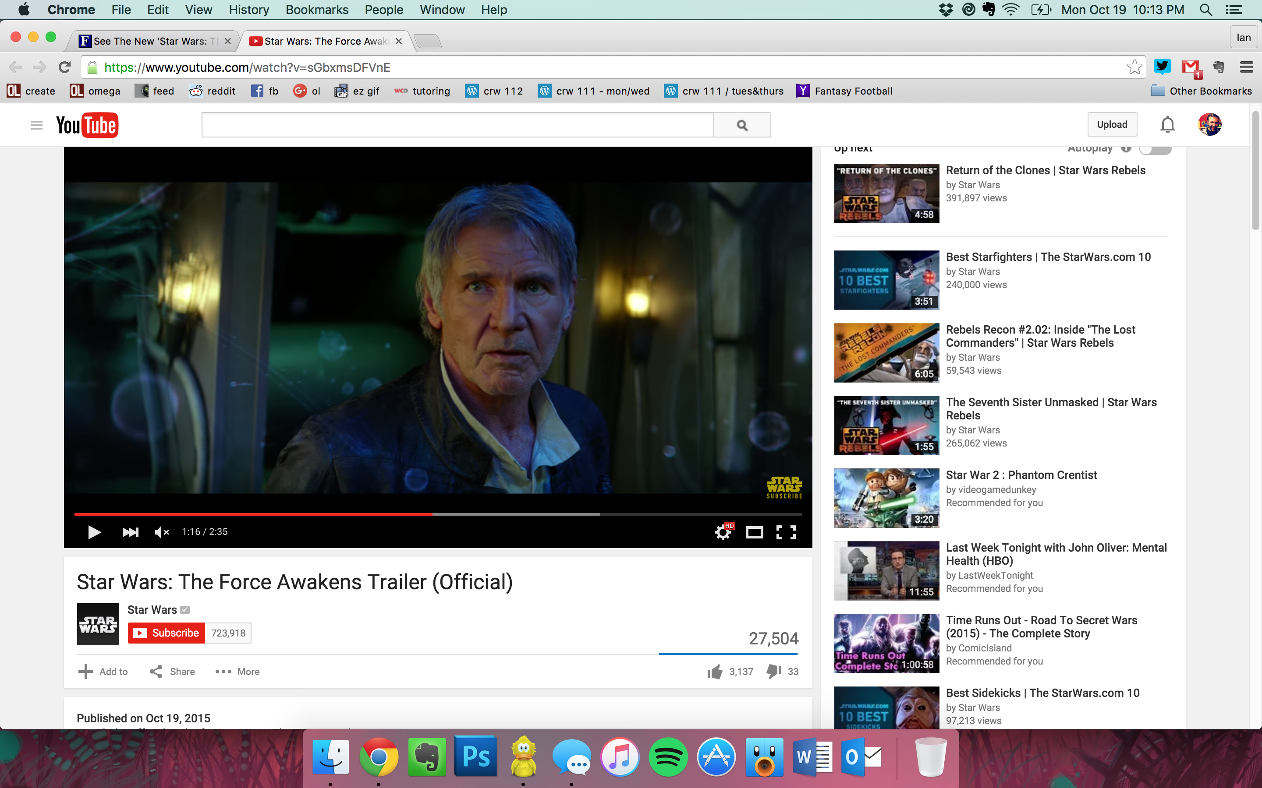This screenshot has height=788, width=1262.
Task: Subscribe to the Star Wars channel
Action: coord(167,633)
